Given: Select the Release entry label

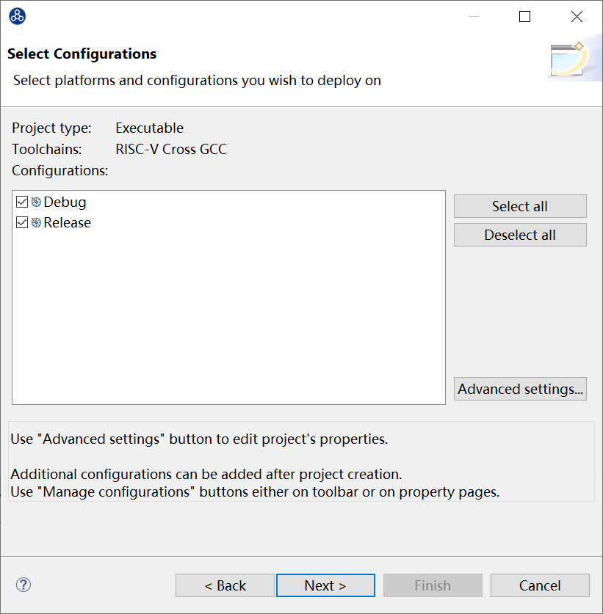Looking at the screenshot, I should click(x=67, y=223).
